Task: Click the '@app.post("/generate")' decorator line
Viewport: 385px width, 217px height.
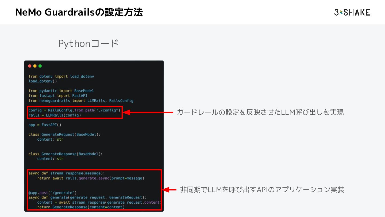Action: 52,193
